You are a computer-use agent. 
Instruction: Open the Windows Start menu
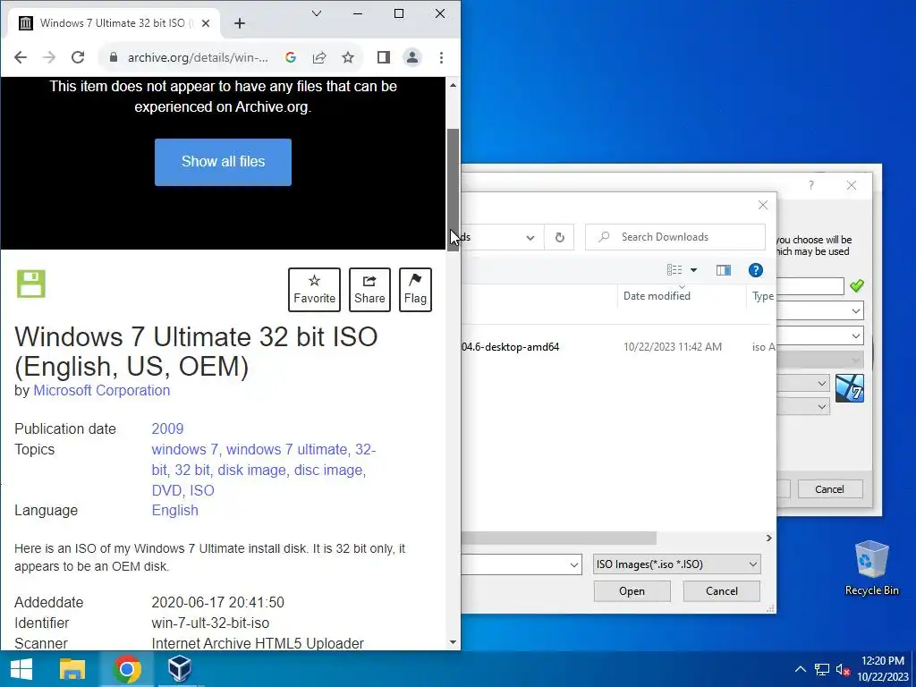tap(21, 669)
